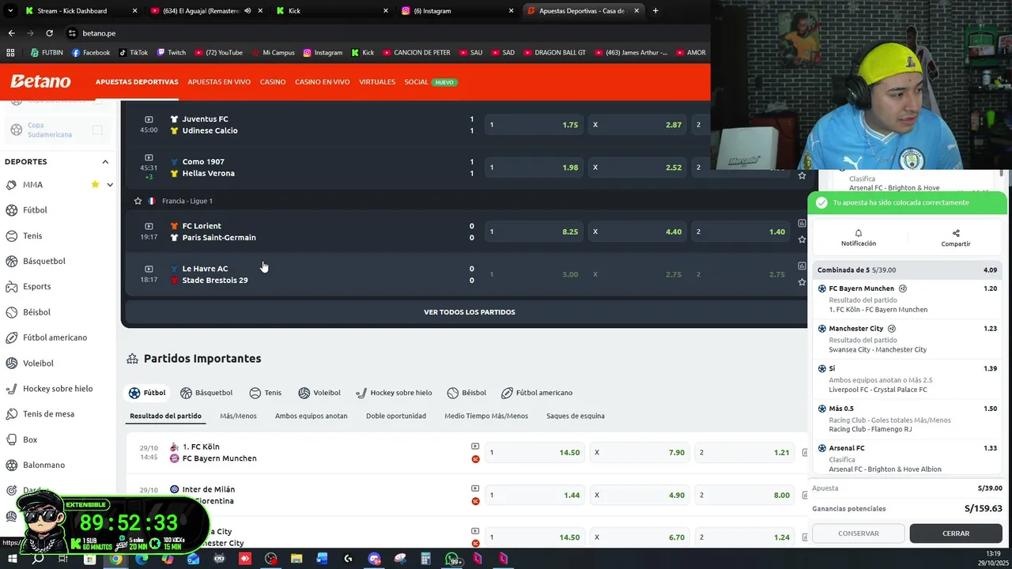Select the Béisbol icon in sidebar
The image size is (1012, 569).
point(11,312)
